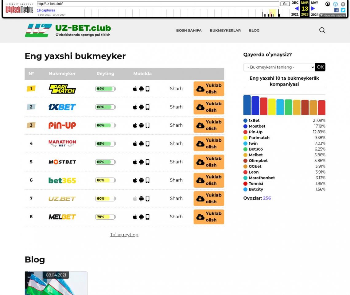Click the Android icon in bet365 row

pos(141,180)
